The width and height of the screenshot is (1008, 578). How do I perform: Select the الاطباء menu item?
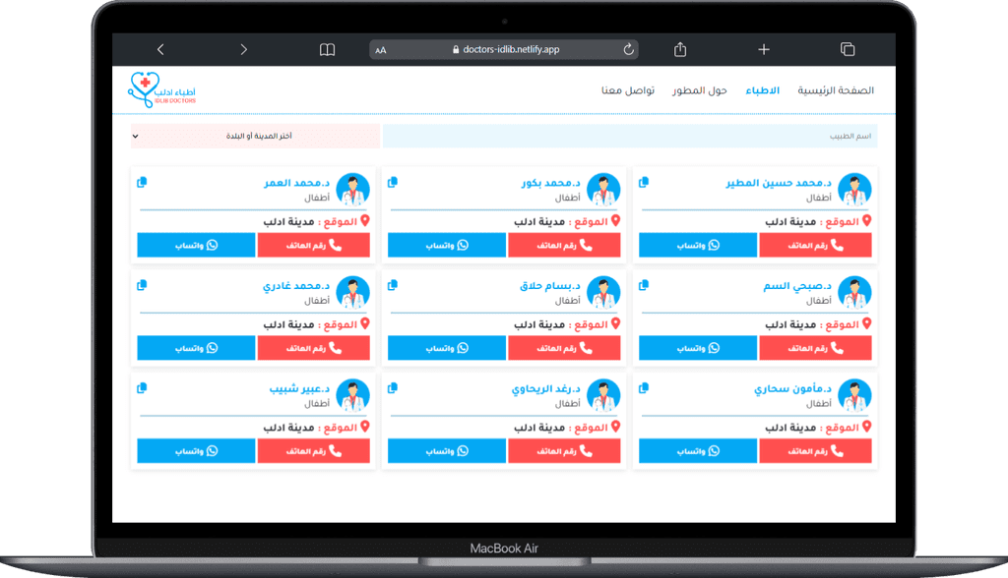(763, 90)
